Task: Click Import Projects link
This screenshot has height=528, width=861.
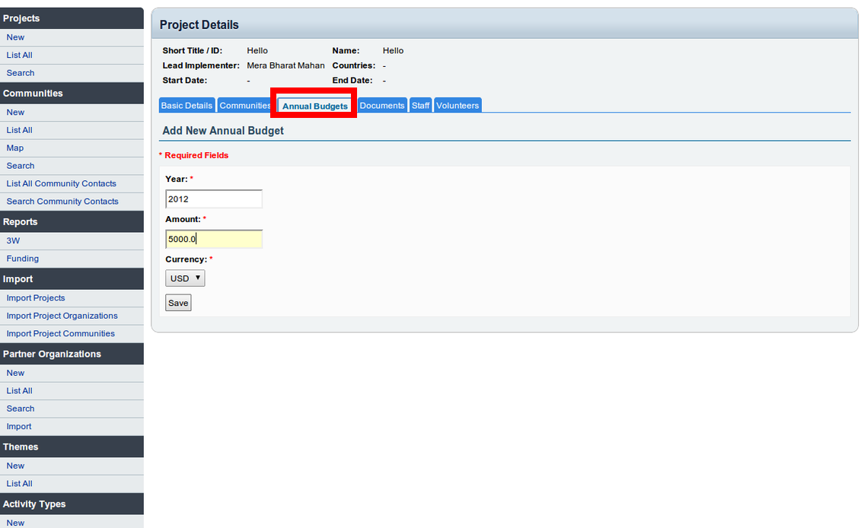Action: click(36, 298)
